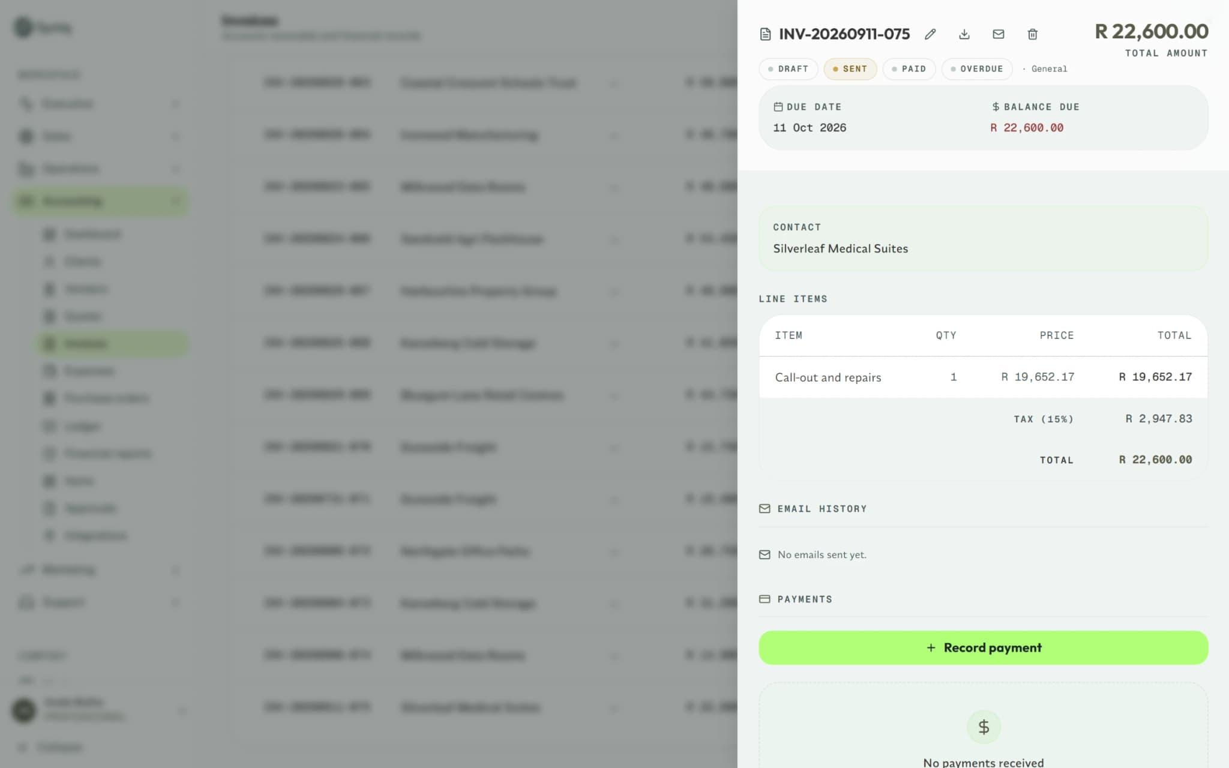The height and width of the screenshot is (768, 1229).
Task: Click the calendar icon next to DUE DATE
Action: [778, 107]
